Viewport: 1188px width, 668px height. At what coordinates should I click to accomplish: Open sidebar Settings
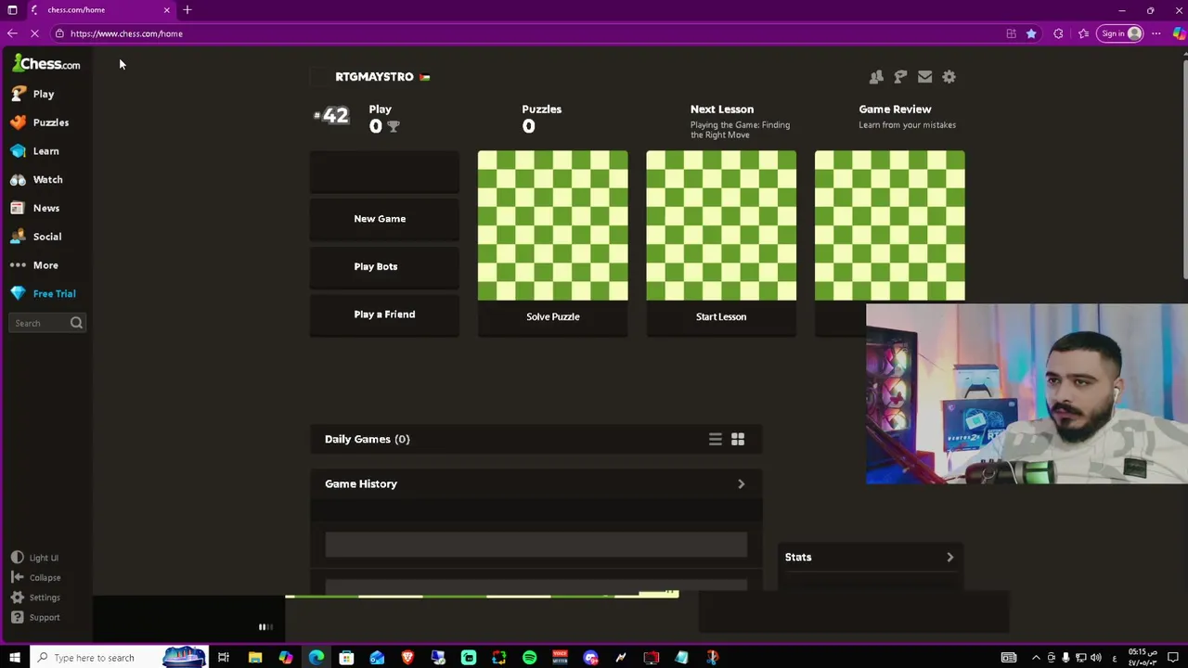coord(35,597)
